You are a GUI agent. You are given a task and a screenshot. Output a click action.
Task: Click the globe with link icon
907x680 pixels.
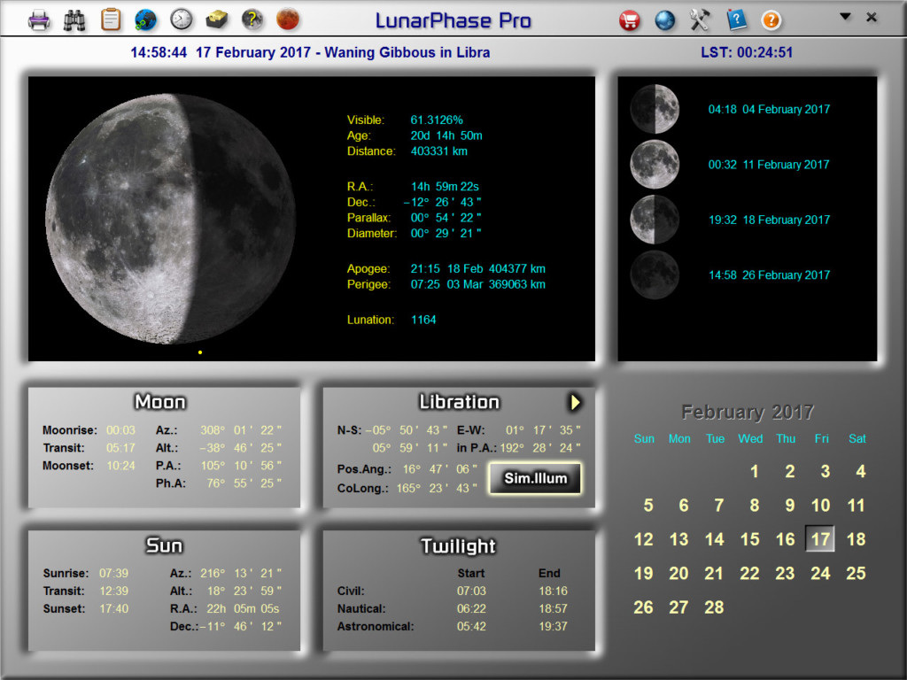146,18
